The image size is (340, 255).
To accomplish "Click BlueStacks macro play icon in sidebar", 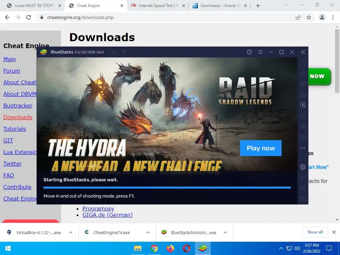I will pyautogui.click(x=303, y=105).
